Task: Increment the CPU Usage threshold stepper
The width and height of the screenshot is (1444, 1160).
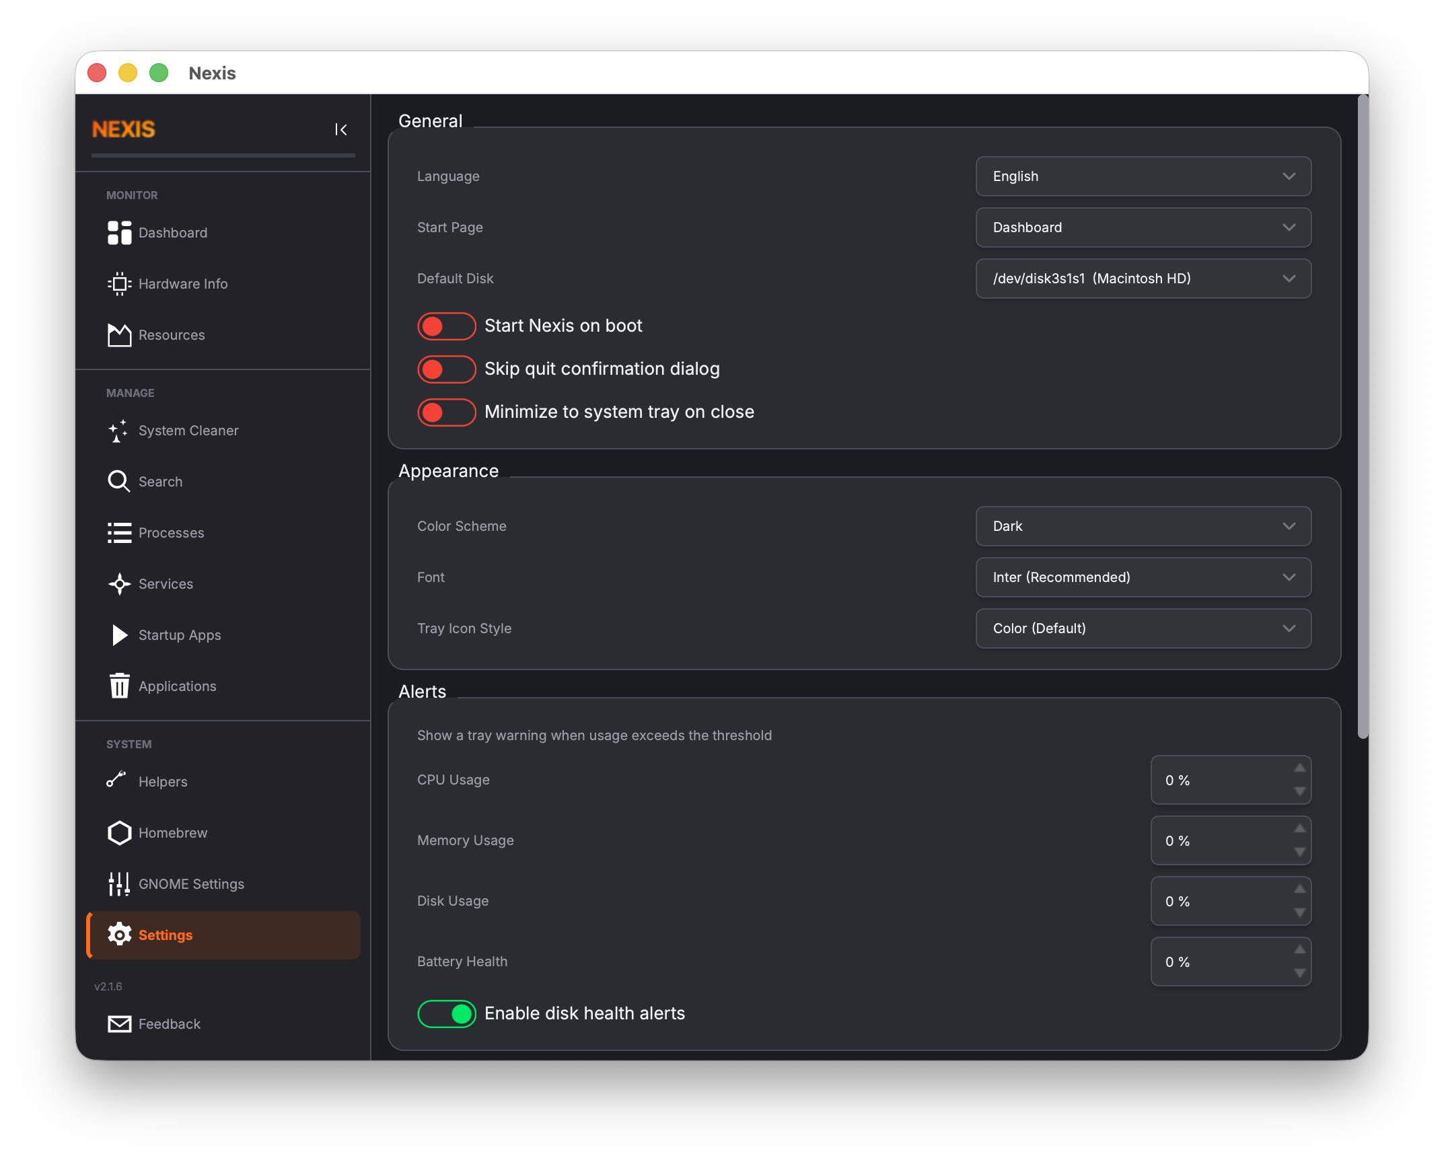Action: pos(1299,770)
